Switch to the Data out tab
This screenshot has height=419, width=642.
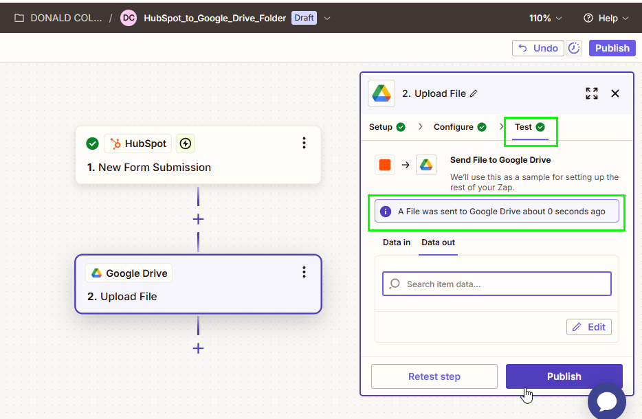click(438, 242)
